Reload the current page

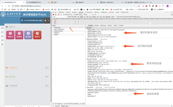pyautogui.click(x=9, y=6)
